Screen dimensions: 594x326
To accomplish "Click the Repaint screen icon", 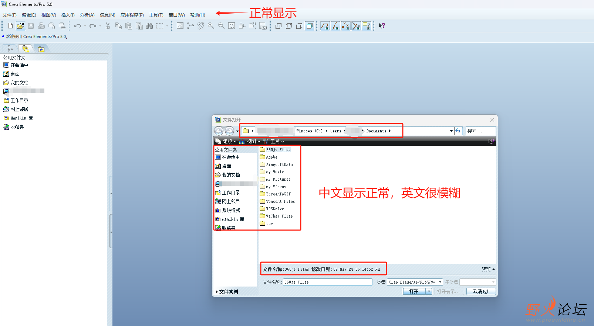I will [180, 26].
